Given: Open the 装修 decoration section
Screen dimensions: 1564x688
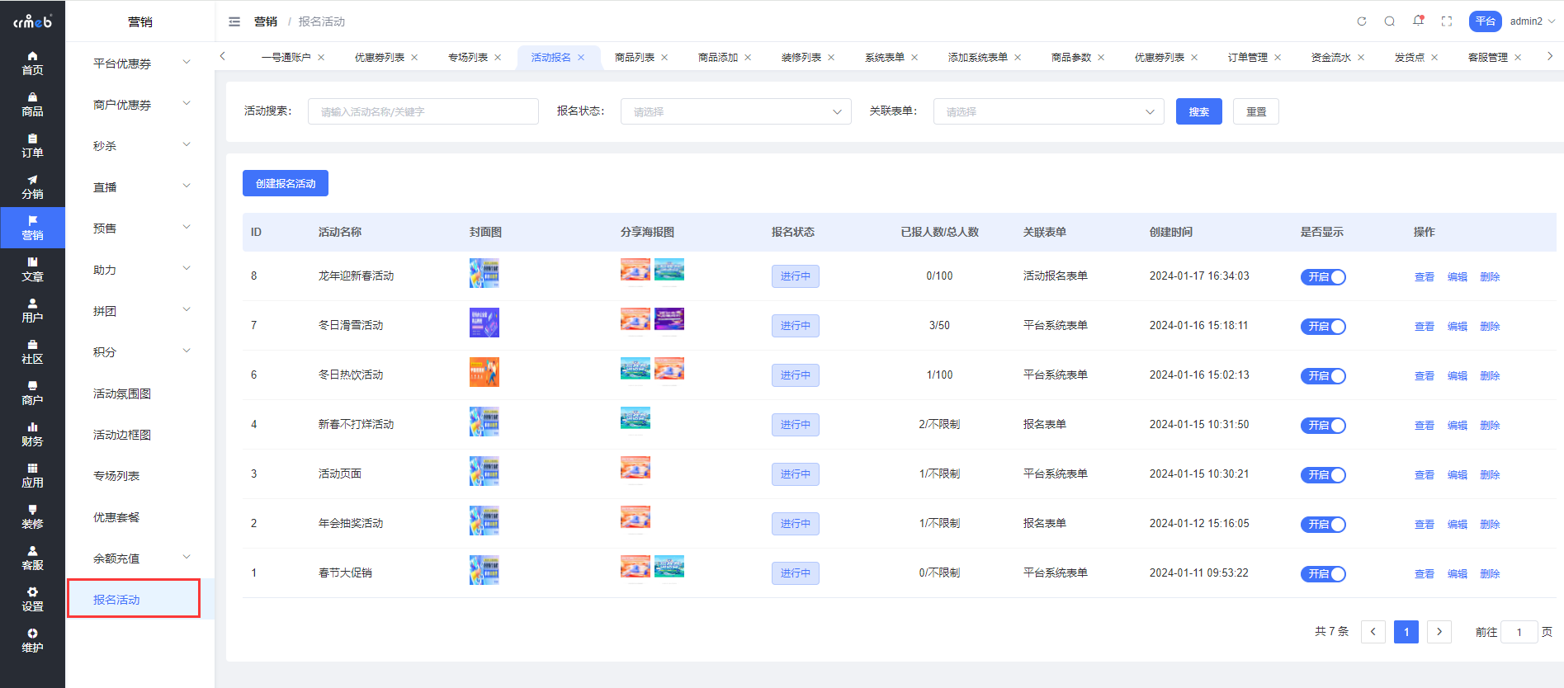Looking at the screenshot, I should [x=32, y=516].
